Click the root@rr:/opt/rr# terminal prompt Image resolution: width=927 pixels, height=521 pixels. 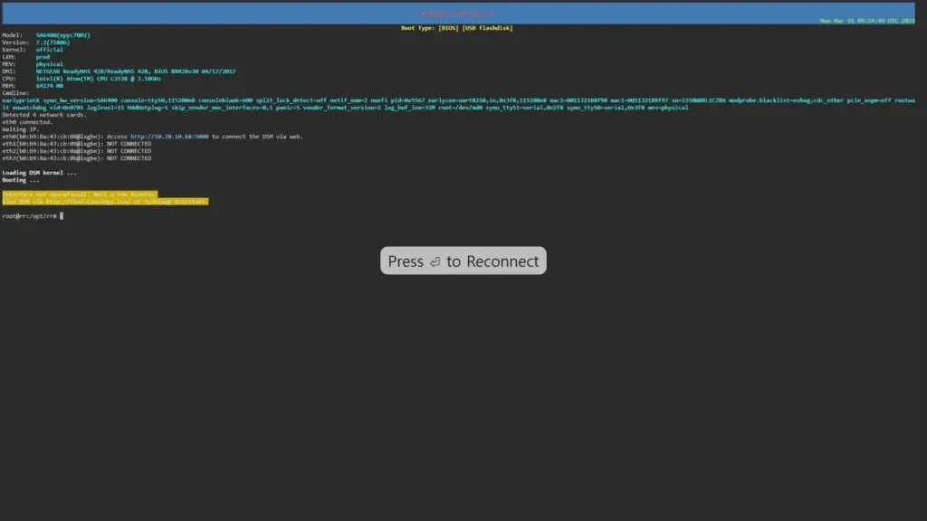30,215
